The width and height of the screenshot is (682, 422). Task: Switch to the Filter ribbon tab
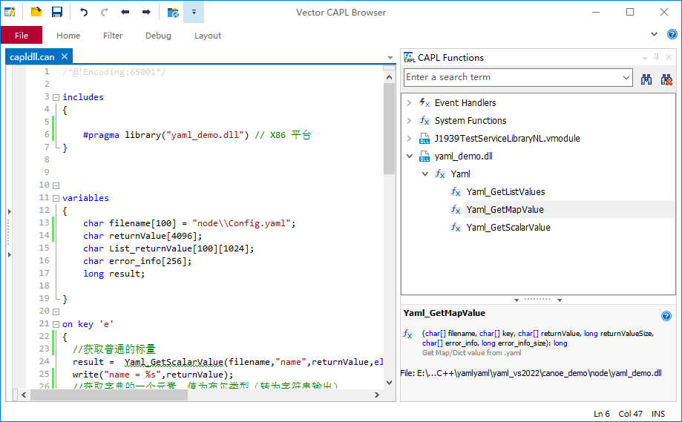click(113, 35)
